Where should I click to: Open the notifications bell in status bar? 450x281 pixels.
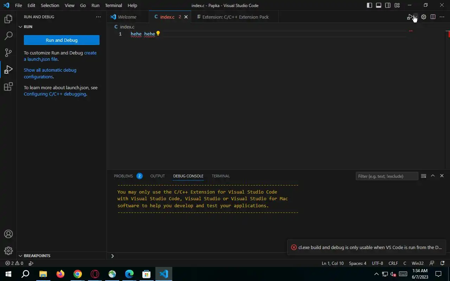pyautogui.click(x=443, y=263)
